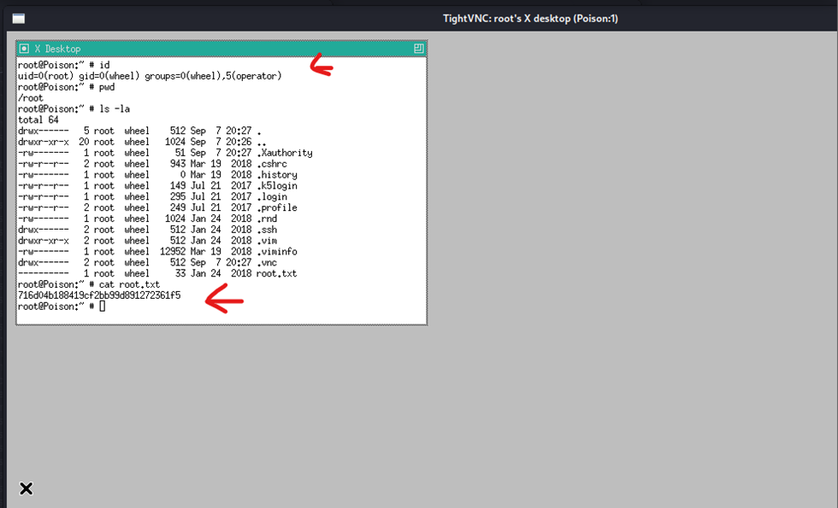838x508 pixels.
Task: Click the .ssh directory listing entry
Action: pyautogui.click(x=265, y=230)
